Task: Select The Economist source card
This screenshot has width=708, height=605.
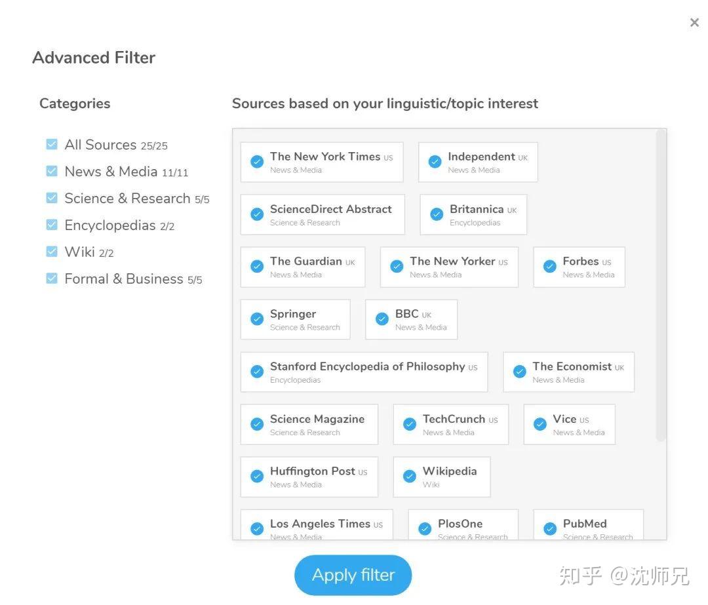Action: click(568, 372)
